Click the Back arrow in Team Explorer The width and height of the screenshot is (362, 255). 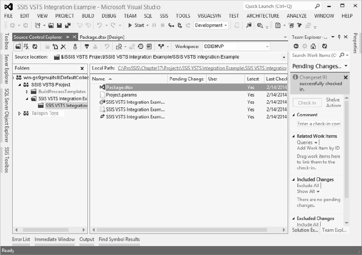[296, 46]
